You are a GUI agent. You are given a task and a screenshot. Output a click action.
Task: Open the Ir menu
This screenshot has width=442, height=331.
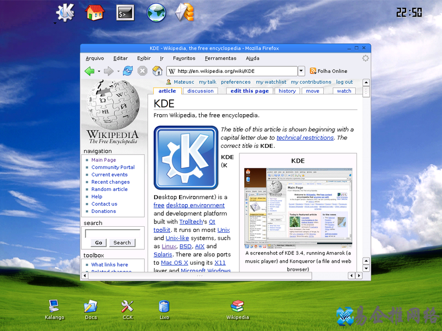point(162,58)
